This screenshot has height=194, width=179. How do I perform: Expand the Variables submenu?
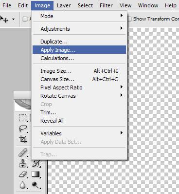click(x=79, y=133)
